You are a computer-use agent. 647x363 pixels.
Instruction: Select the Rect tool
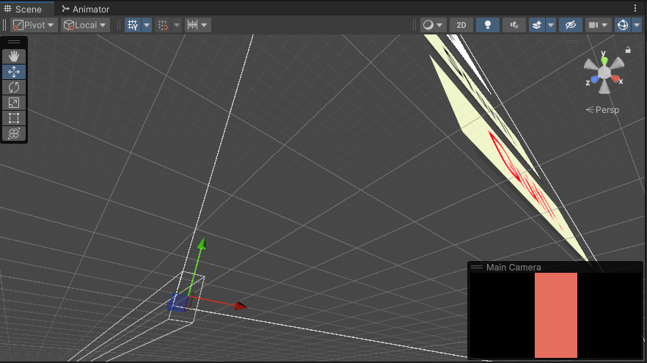[x=14, y=118]
